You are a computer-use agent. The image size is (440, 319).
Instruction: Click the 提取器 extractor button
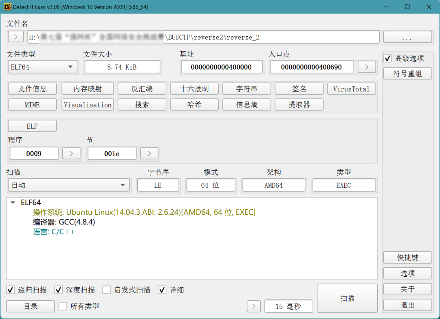coord(299,105)
